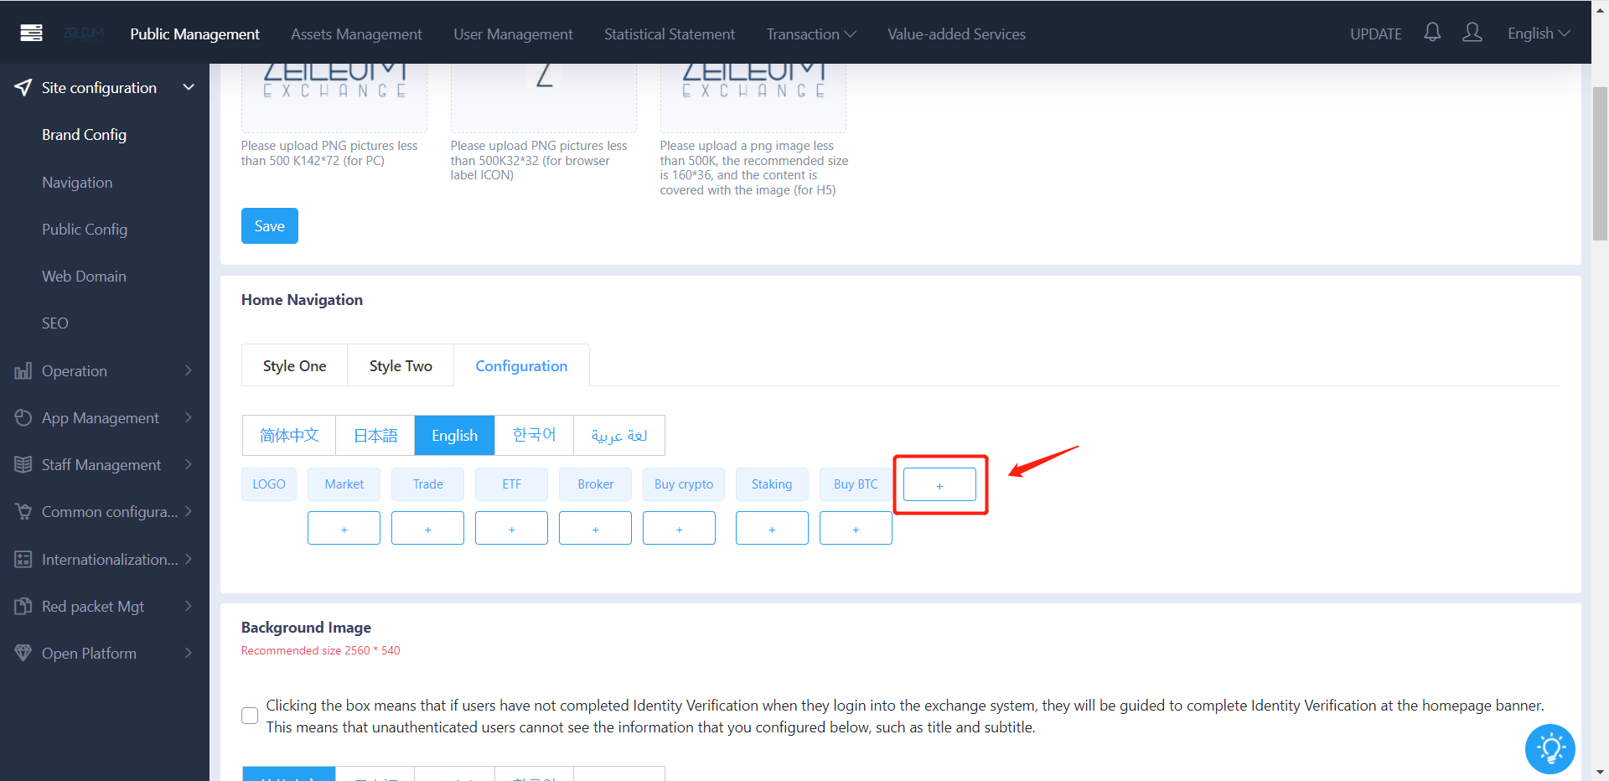The height and width of the screenshot is (781, 1609).
Task: Click UPDATE in the header
Action: point(1375,34)
